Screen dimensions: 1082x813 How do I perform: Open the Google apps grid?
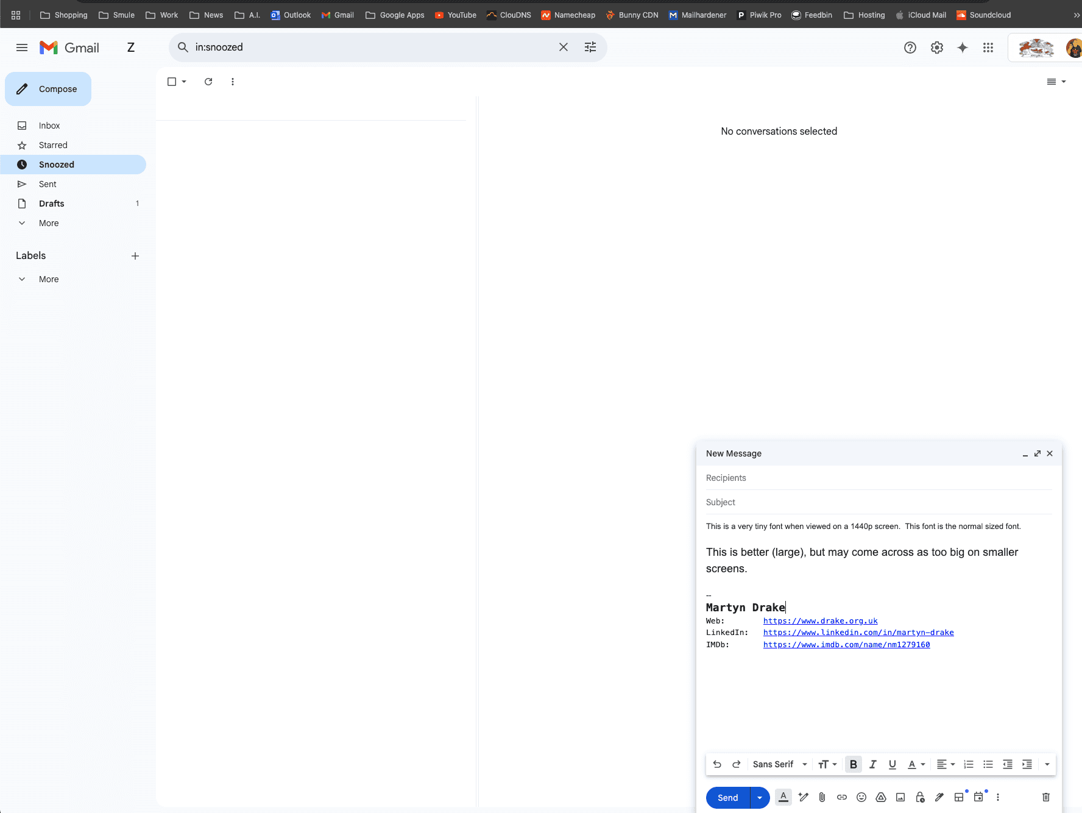(988, 48)
